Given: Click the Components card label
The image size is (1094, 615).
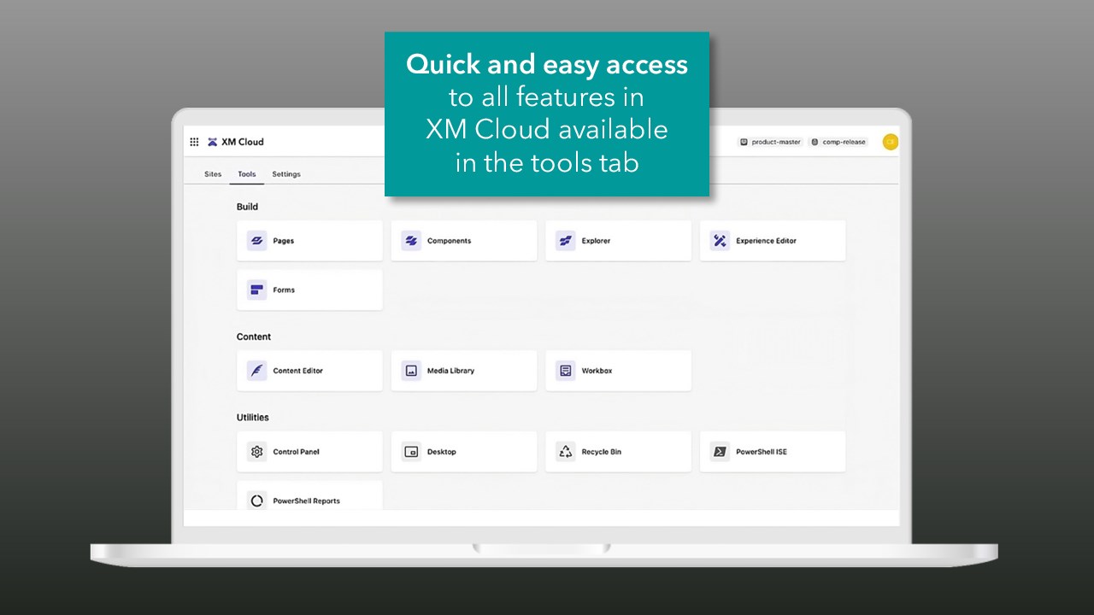Looking at the screenshot, I should pyautogui.click(x=450, y=241).
